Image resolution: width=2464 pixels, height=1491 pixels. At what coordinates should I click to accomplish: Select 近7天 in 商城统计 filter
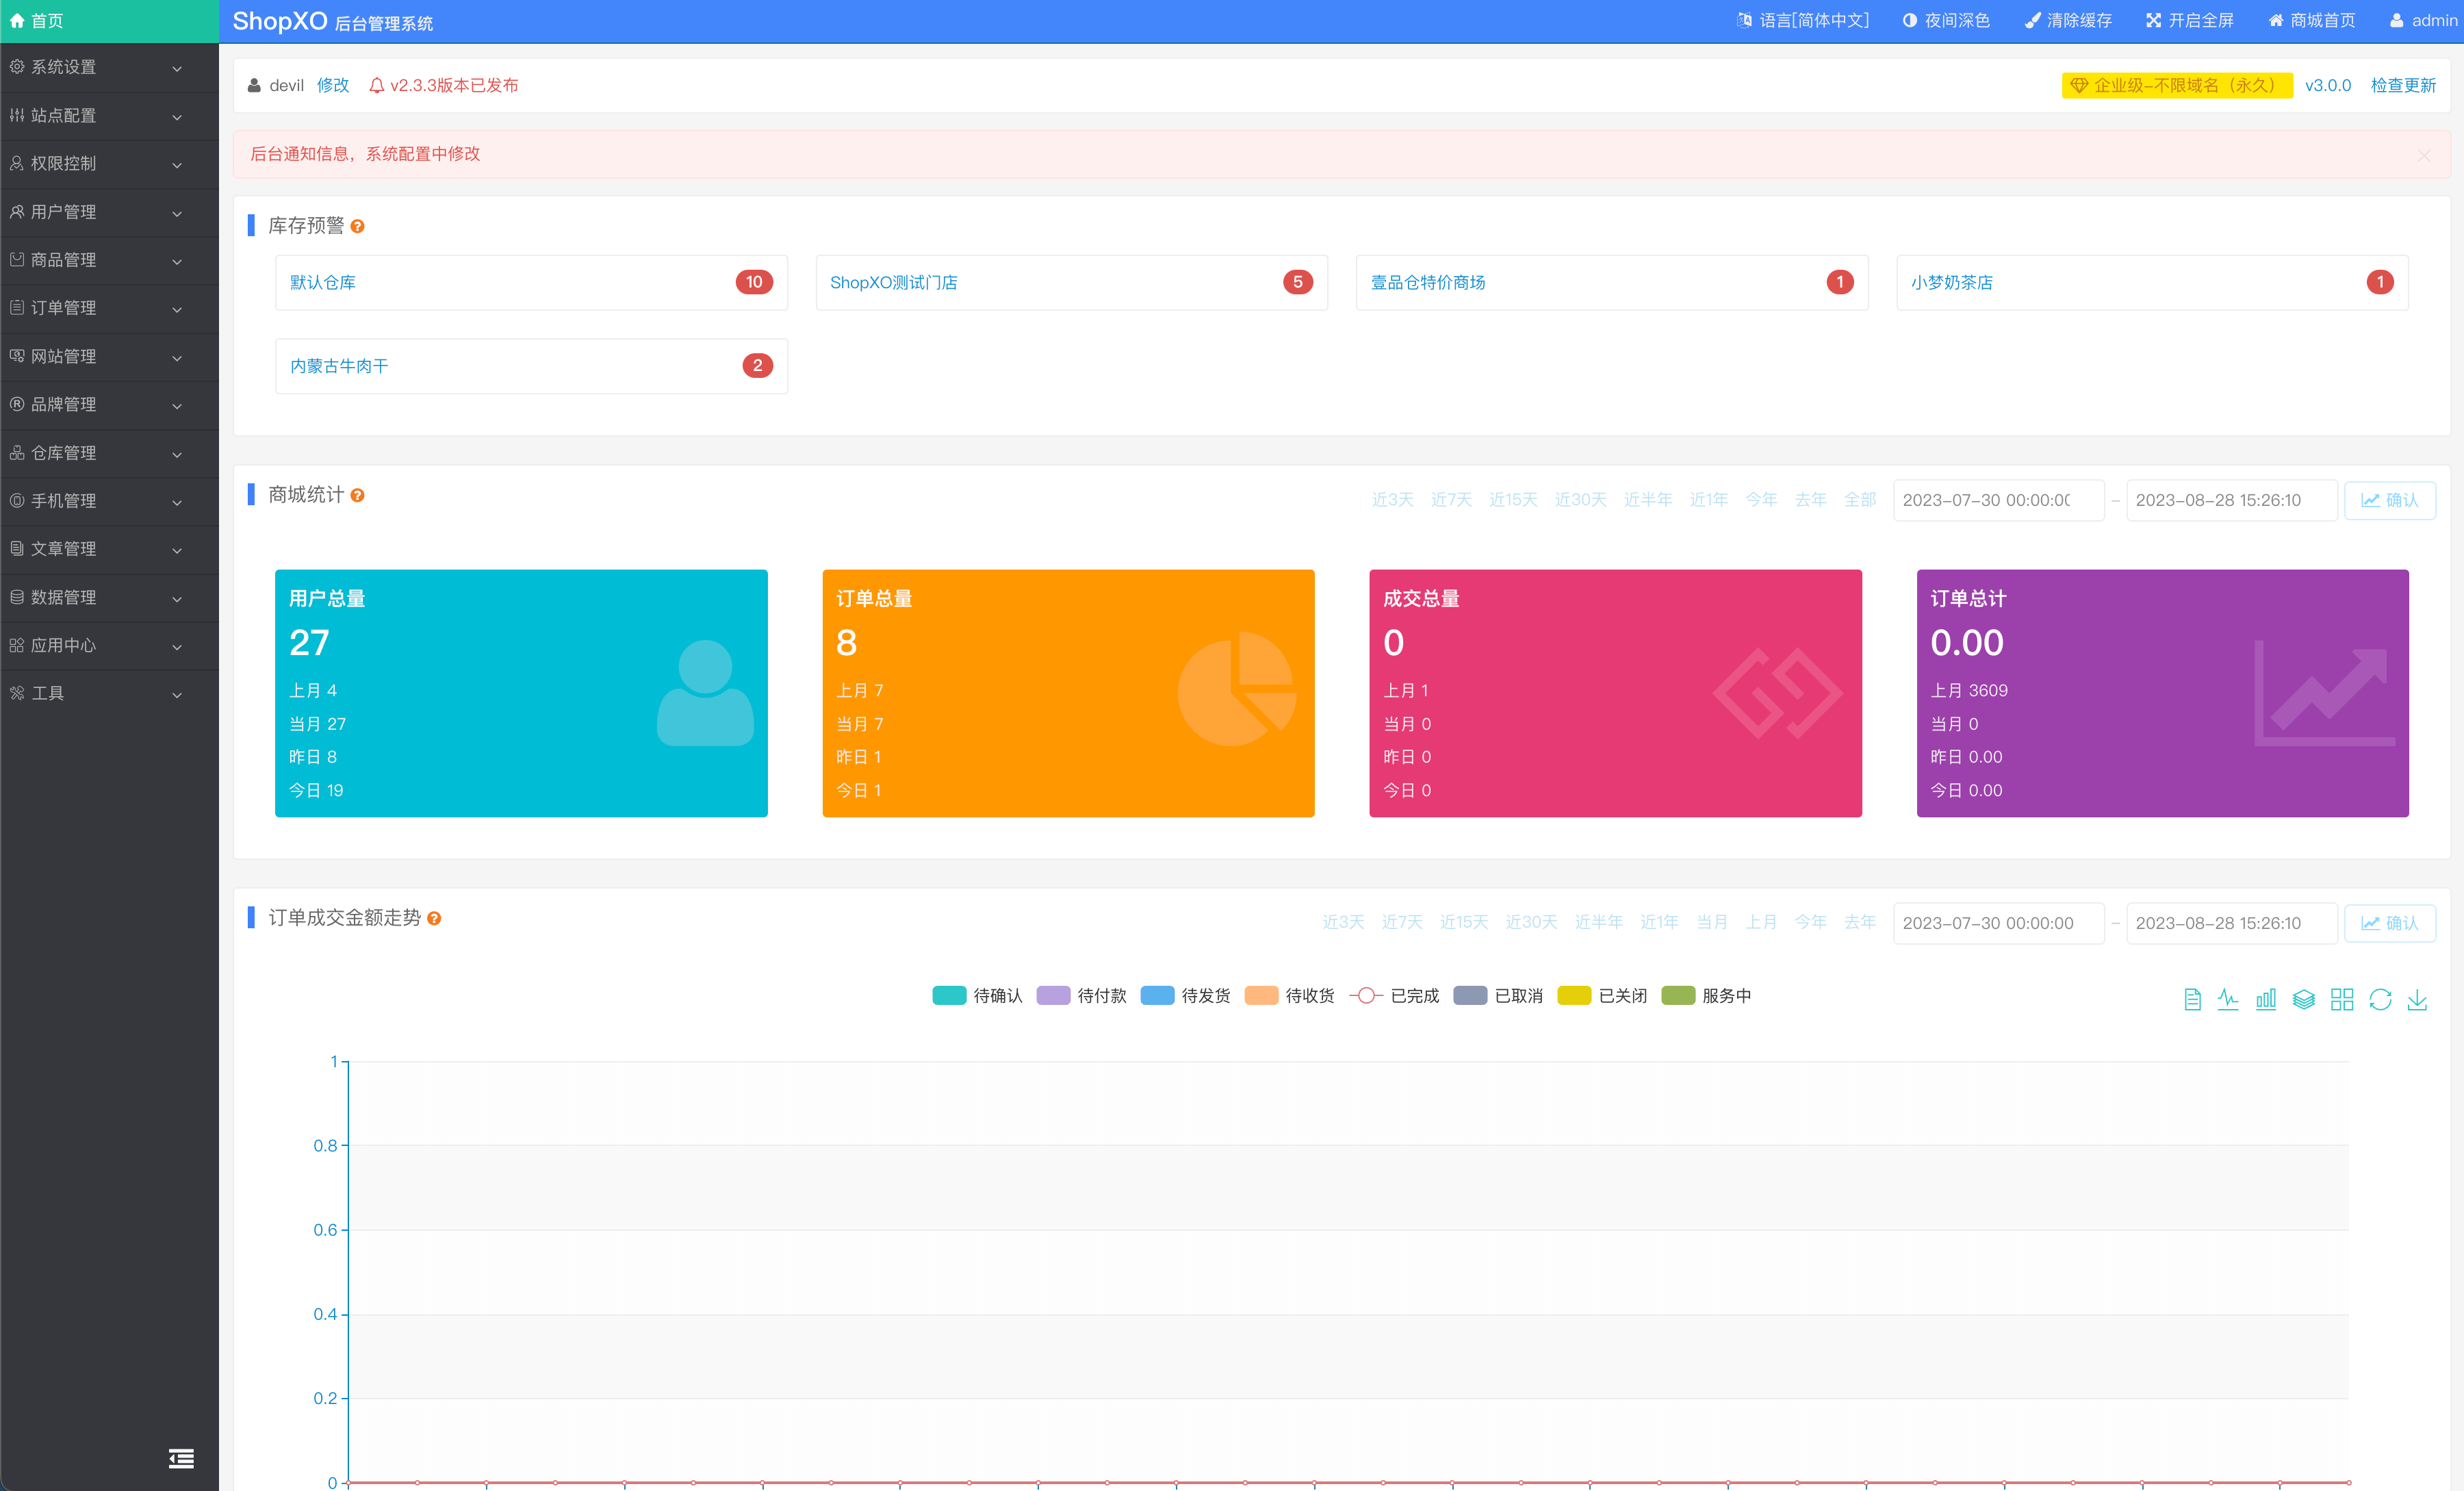(x=1450, y=499)
